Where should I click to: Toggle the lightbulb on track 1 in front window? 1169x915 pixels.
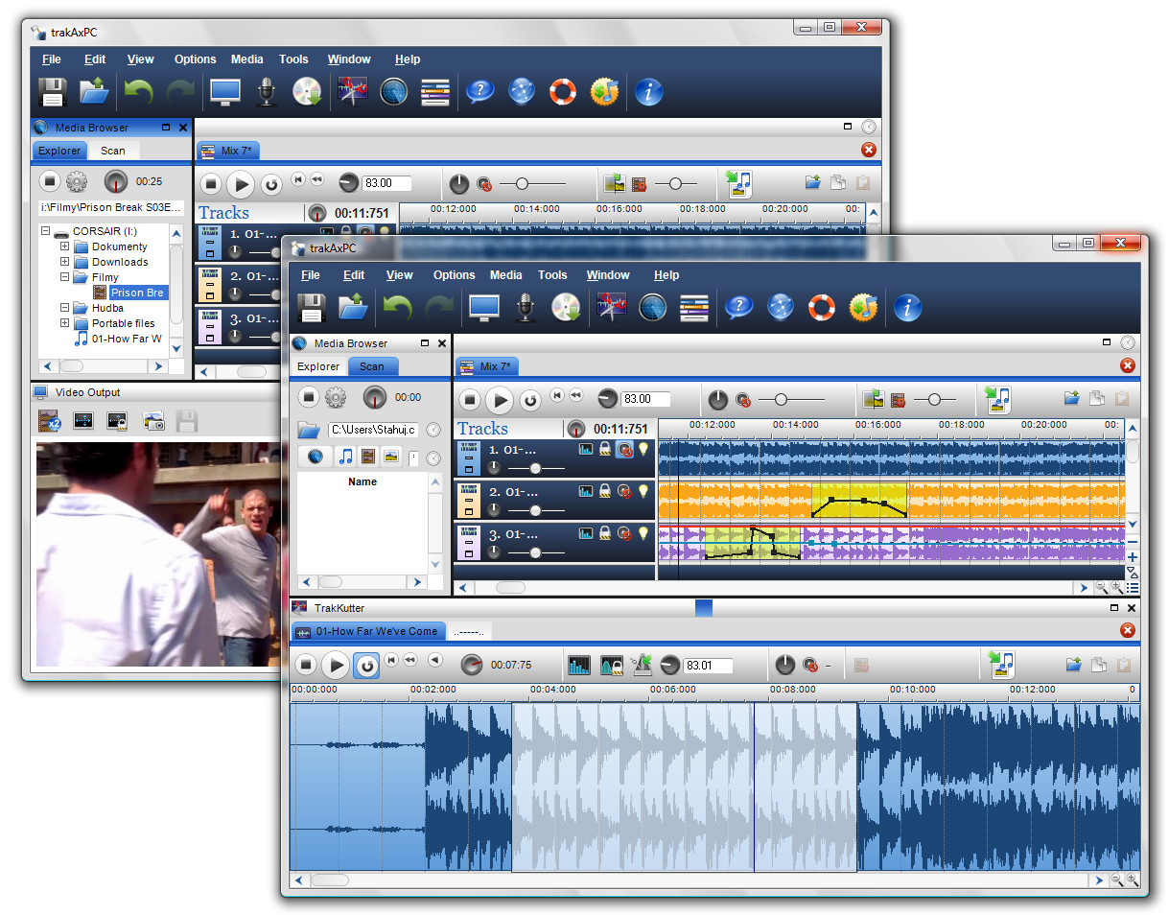tap(643, 449)
